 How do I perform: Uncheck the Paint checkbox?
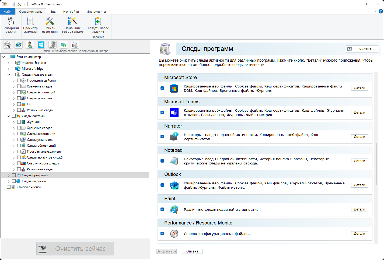(162, 209)
